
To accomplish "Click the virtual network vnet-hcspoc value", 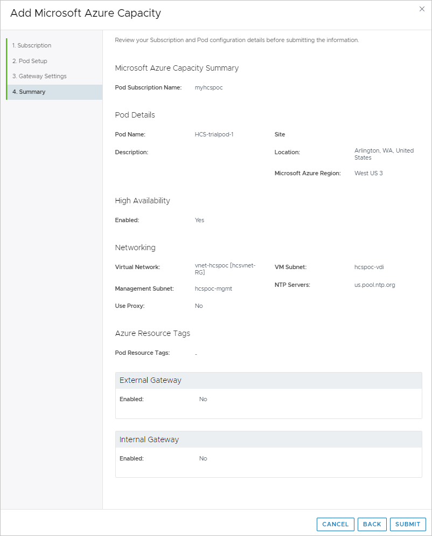I will (225, 269).
